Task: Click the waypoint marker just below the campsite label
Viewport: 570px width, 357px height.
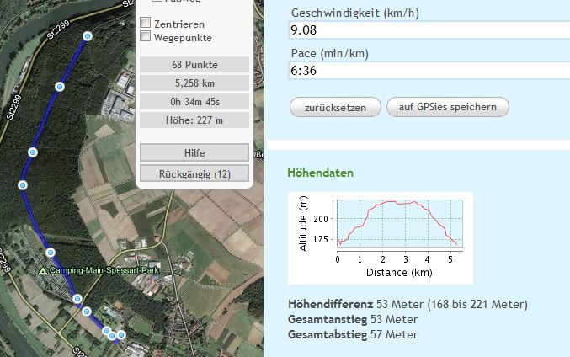Action: pos(77,299)
